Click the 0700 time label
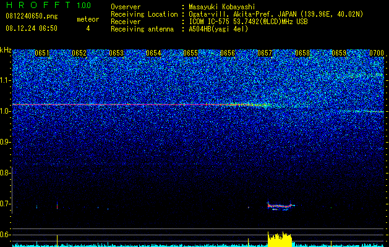This screenshot has width=389, height=247. point(377,53)
